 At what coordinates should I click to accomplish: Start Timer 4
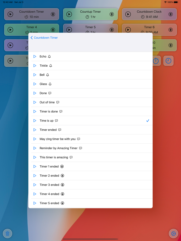(10, 30)
